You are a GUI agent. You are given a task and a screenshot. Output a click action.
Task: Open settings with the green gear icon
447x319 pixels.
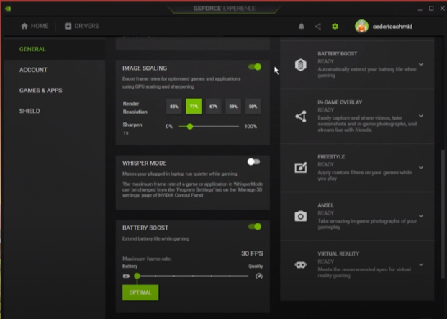coord(335,27)
